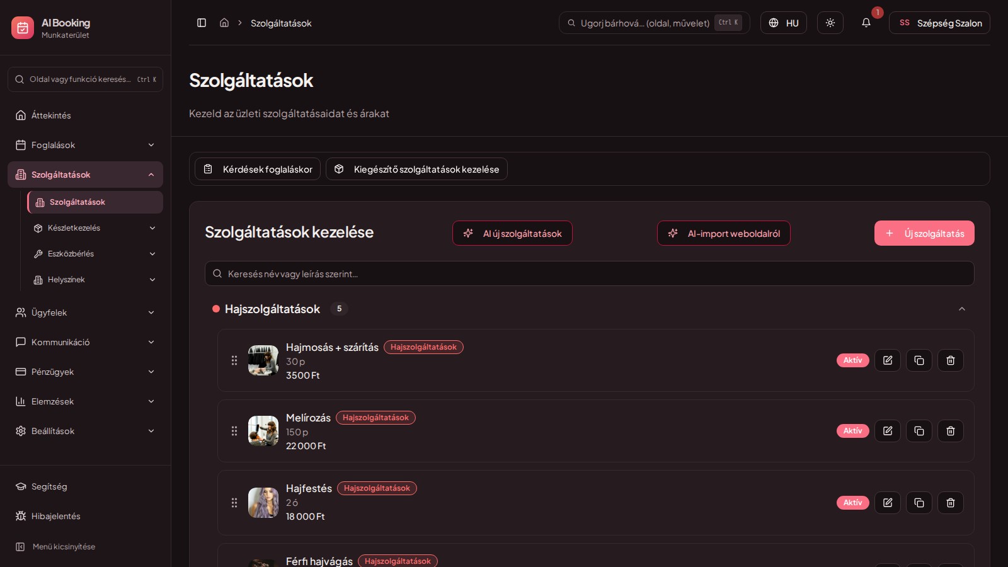Grab the drag handle of Melírozás
This screenshot has width=1008, height=567.
(x=234, y=431)
